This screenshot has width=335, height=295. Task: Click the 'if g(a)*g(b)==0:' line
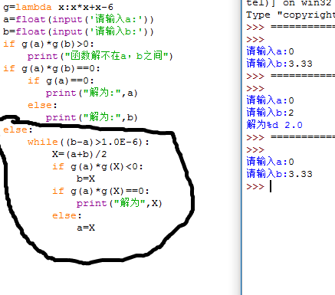(x=51, y=68)
